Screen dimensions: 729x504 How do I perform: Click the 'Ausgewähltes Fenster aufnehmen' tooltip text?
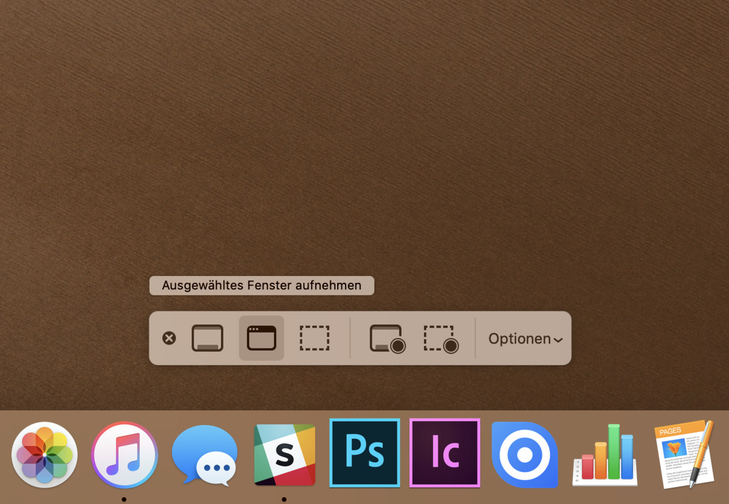[262, 285]
